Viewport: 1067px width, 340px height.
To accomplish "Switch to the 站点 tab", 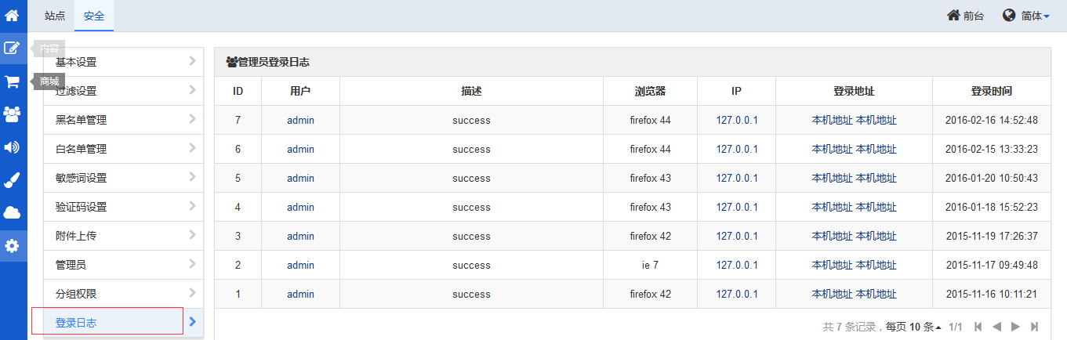I will pos(55,16).
